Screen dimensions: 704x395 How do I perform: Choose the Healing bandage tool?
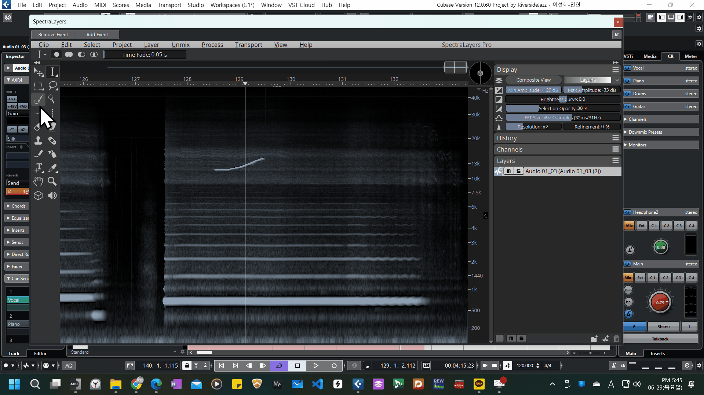pos(52,141)
